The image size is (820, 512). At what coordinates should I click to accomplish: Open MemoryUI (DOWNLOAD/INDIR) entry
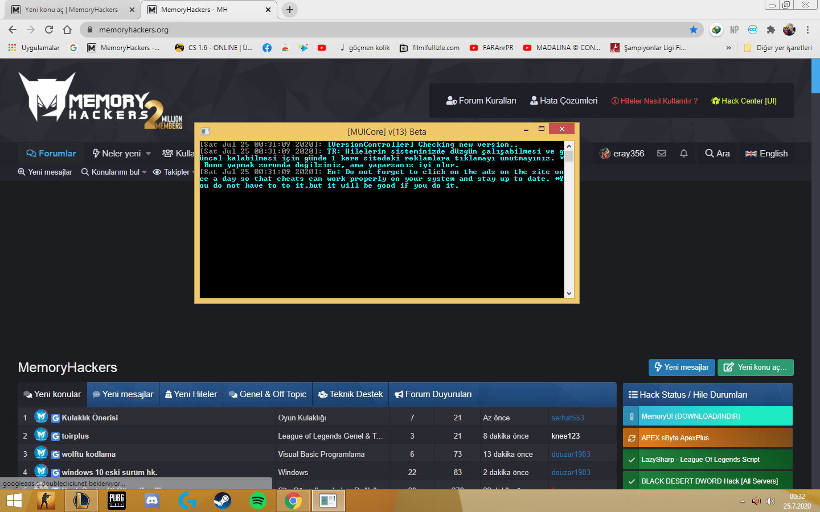coord(708,416)
